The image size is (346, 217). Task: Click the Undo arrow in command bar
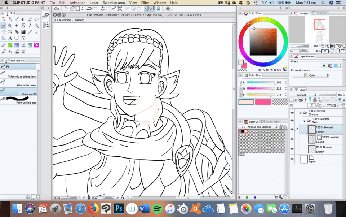[89, 9]
